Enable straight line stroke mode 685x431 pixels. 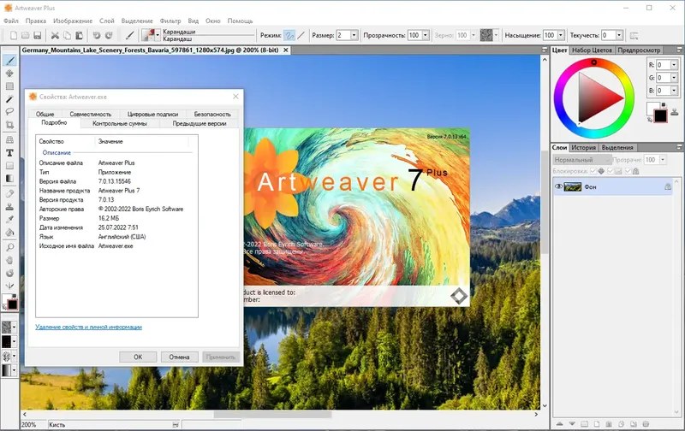click(x=301, y=35)
